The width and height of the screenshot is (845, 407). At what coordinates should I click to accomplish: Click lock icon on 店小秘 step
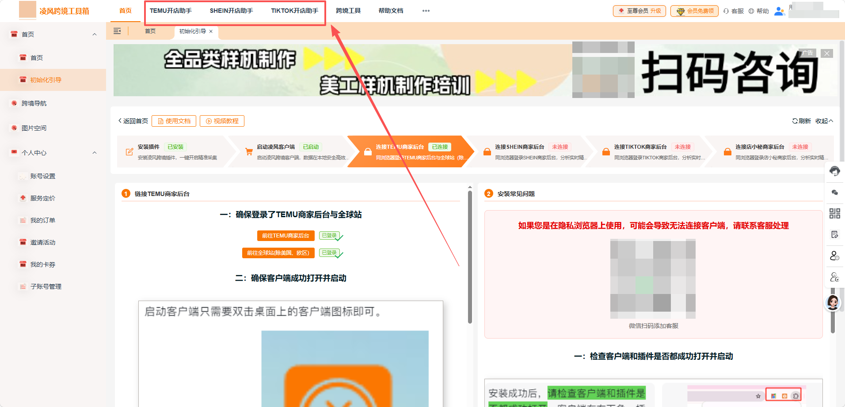pos(727,152)
